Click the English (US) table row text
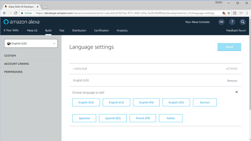251x141 pixels. 81,80
